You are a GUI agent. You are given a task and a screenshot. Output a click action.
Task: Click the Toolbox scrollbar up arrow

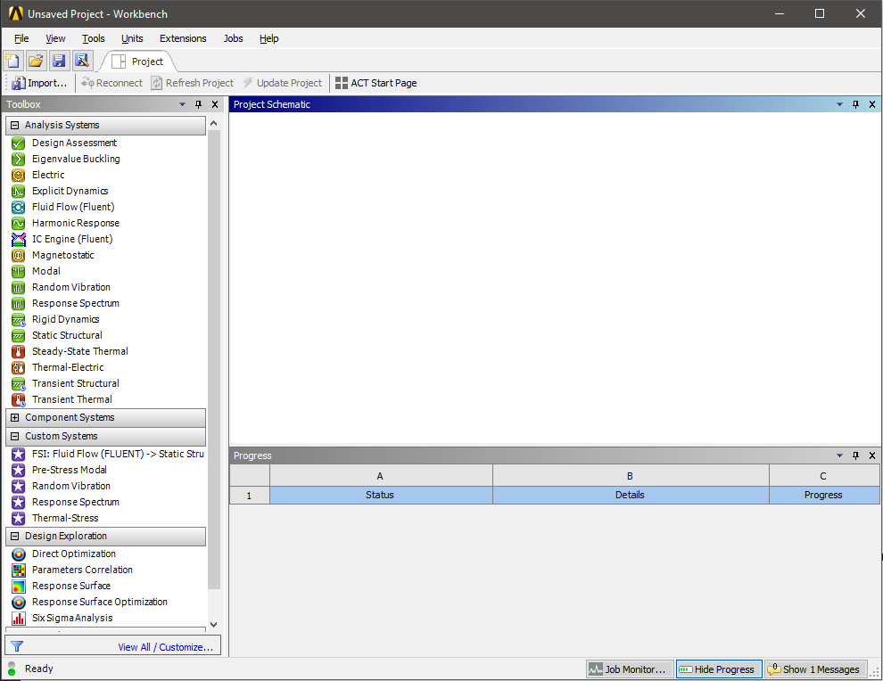(x=213, y=123)
